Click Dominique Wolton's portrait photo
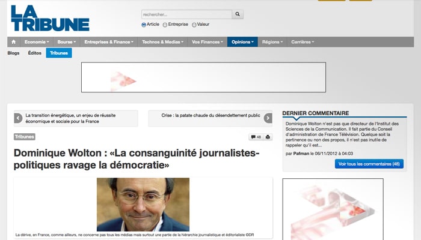The image size is (421, 240). click(143, 205)
